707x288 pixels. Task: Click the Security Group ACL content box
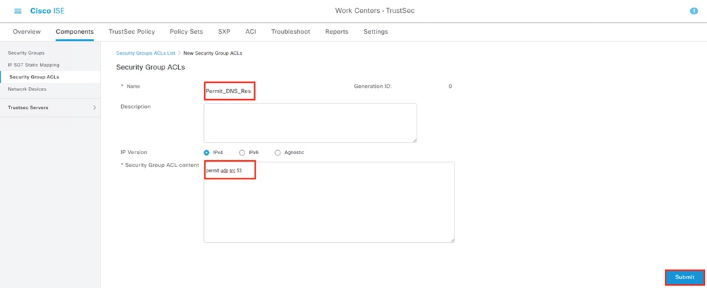pos(329,203)
